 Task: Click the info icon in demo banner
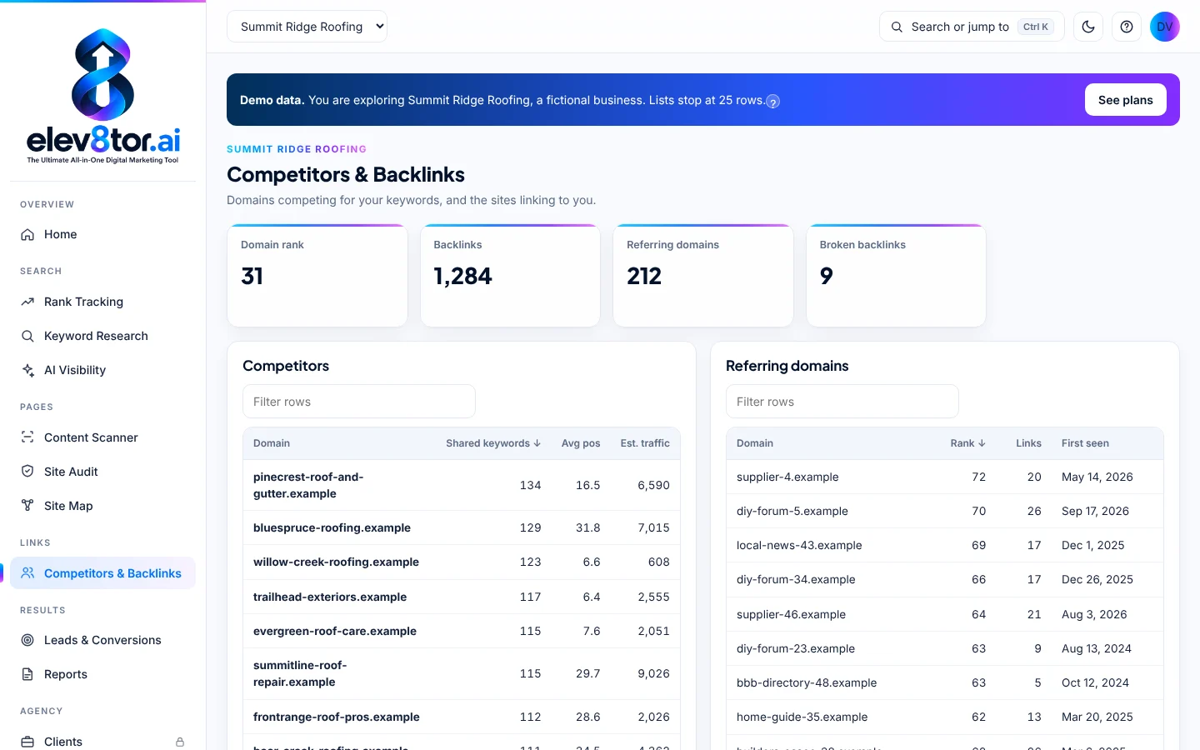773,102
